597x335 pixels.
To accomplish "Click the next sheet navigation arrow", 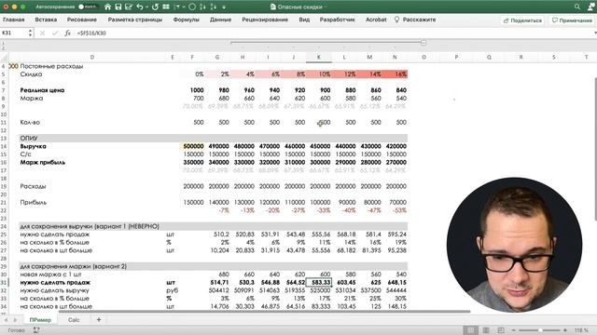I will pyautogui.click(x=15, y=320).
